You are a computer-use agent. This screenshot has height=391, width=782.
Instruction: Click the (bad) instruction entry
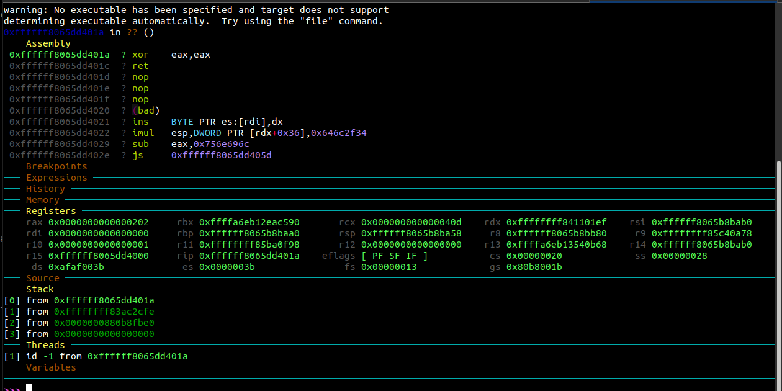pos(146,110)
